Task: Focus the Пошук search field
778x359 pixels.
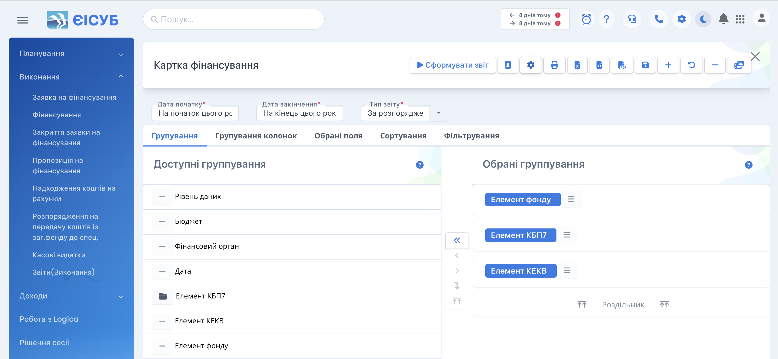Action: (233, 19)
